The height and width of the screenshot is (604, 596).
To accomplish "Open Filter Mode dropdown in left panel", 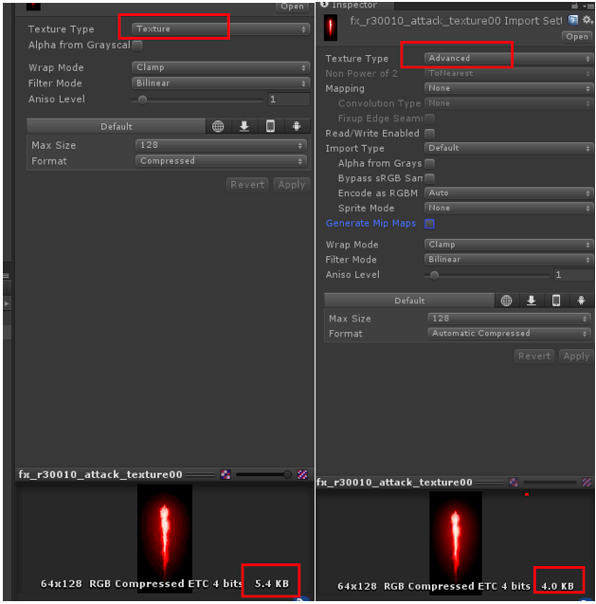I will pos(221,83).
